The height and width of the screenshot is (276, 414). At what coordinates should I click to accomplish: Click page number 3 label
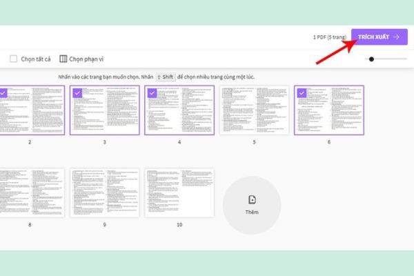[x=105, y=142]
